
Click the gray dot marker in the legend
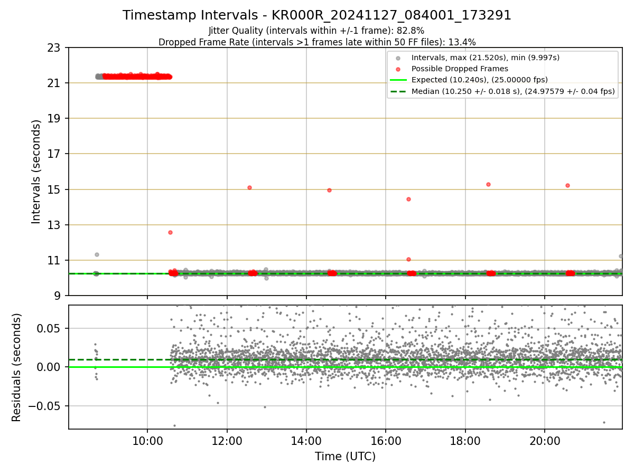[398, 58]
